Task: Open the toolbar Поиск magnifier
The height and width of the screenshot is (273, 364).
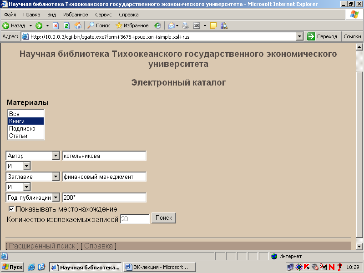Action: coord(98,25)
